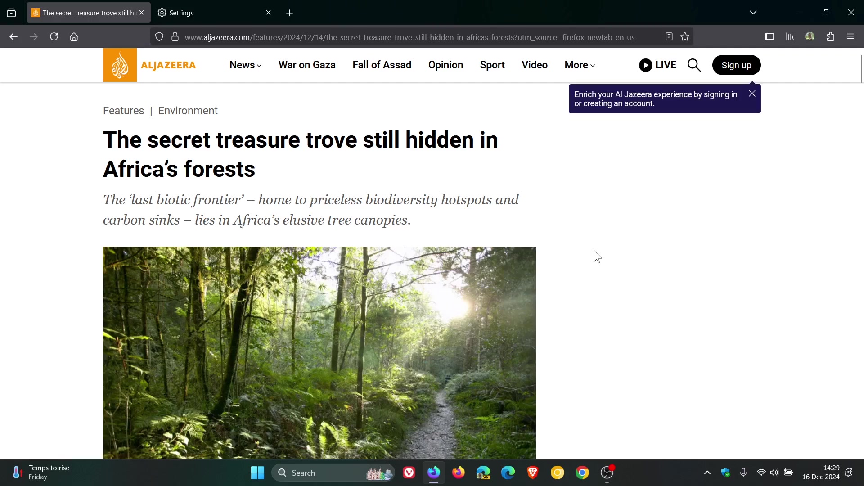Viewport: 864px width, 486px height.
Task: Open the Sport section
Action: tap(492, 65)
